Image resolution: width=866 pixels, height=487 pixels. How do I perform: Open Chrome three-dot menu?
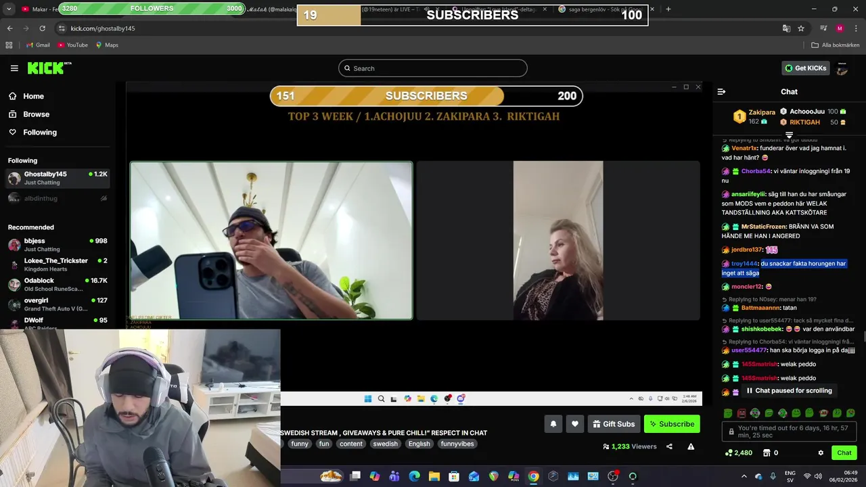coord(856,28)
